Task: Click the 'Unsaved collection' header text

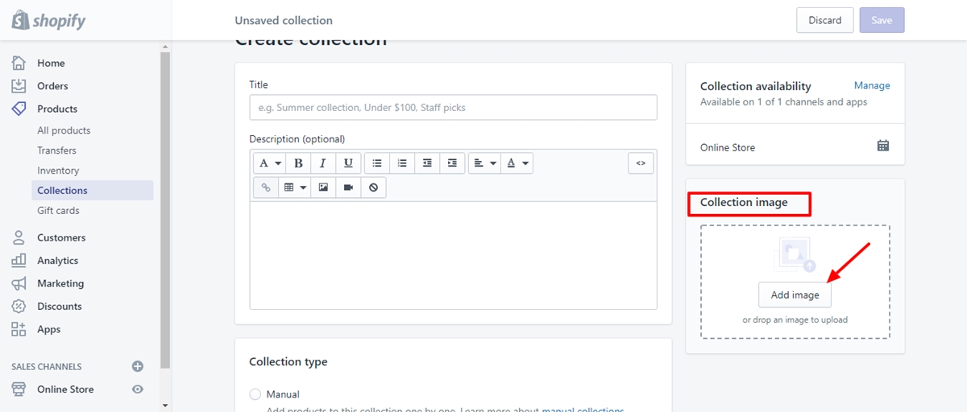Action: [284, 20]
